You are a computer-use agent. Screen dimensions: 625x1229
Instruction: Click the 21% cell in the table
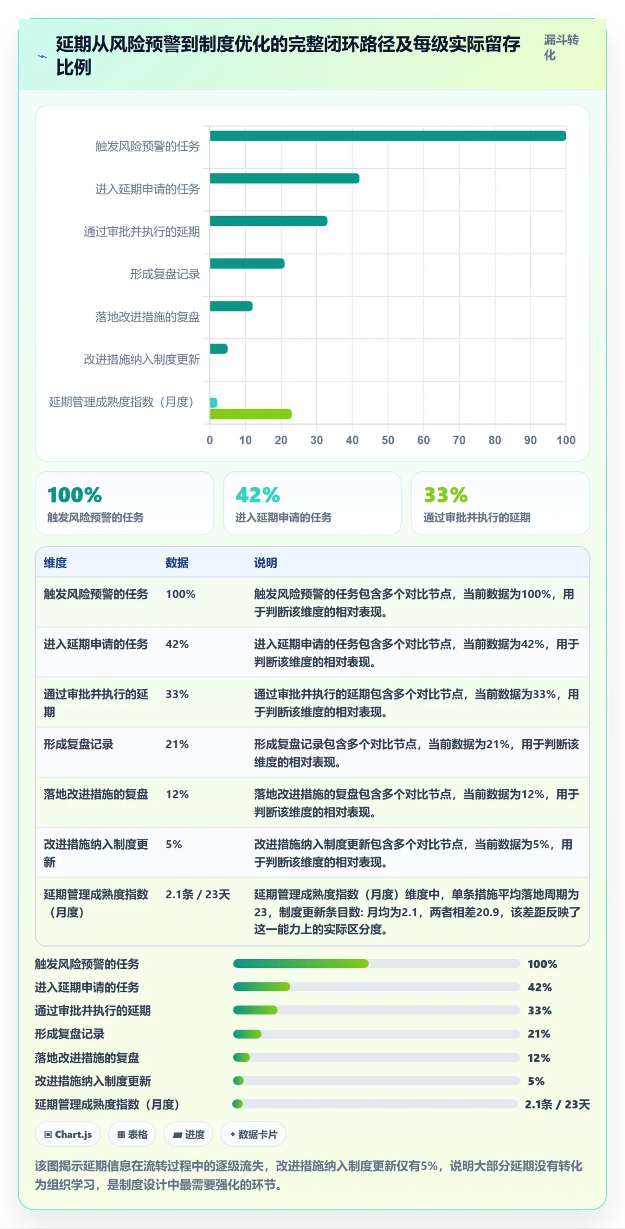click(x=177, y=744)
